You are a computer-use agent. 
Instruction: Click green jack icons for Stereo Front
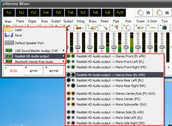click(71, 56)
